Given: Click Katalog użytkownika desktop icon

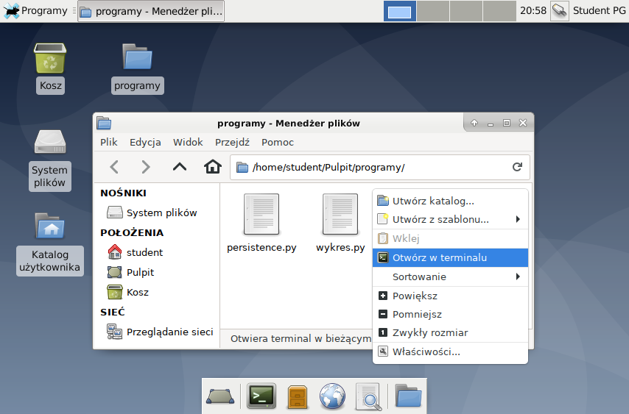Looking at the screenshot, I should tap(50, 226).
